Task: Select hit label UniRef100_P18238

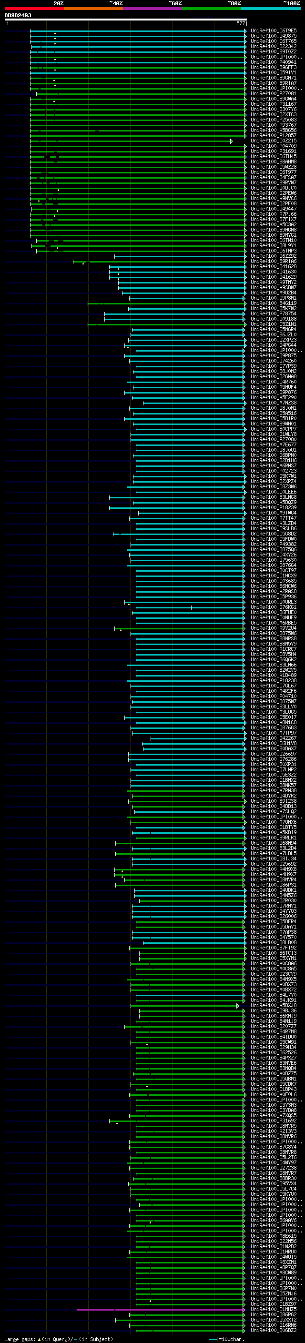Action: [x=274, y=680]
